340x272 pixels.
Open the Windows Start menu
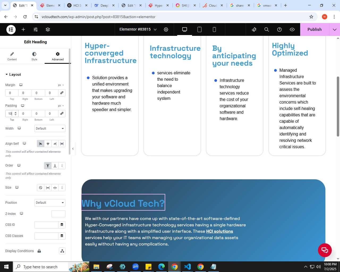click(x=6, y=267)
